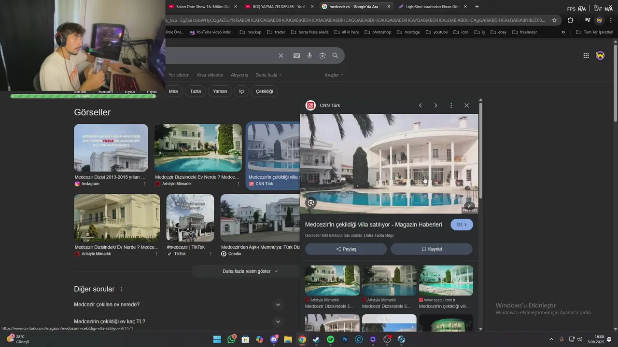Open Photoshop from the taskbar
Viewport: 618px width, 347px height.
pos(344,339)
